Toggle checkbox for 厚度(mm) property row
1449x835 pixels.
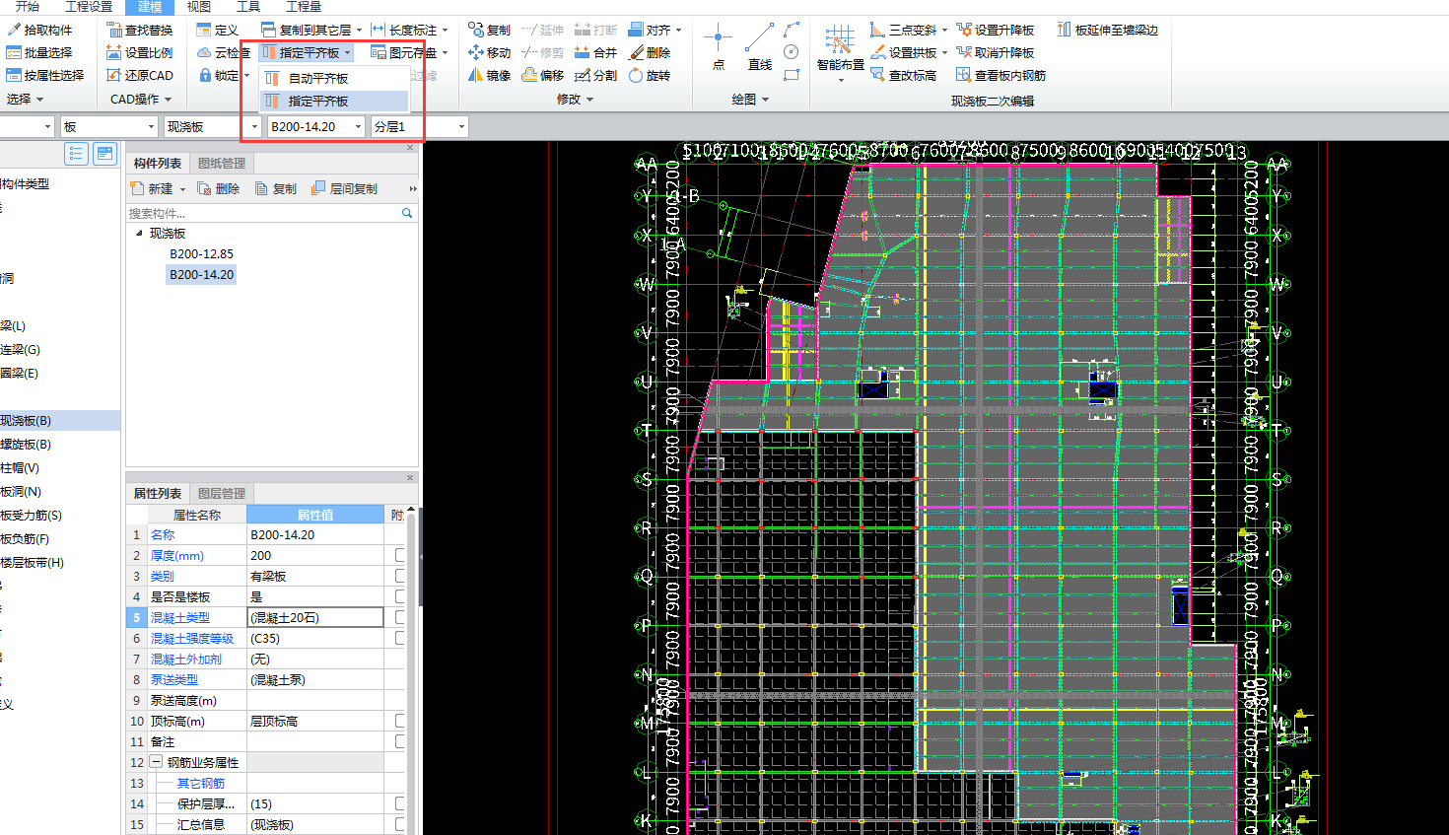[x=400, y=555]
